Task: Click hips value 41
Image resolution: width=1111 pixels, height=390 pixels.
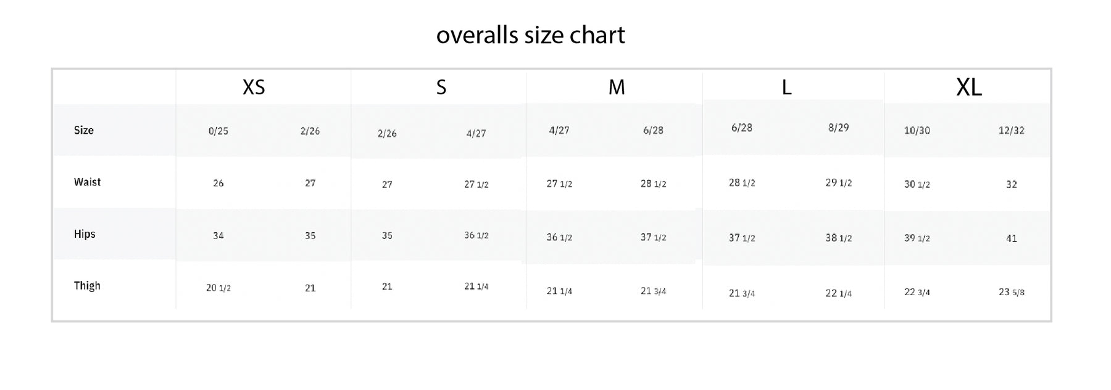Action: pyautogui.click(x=1011, y=238)
